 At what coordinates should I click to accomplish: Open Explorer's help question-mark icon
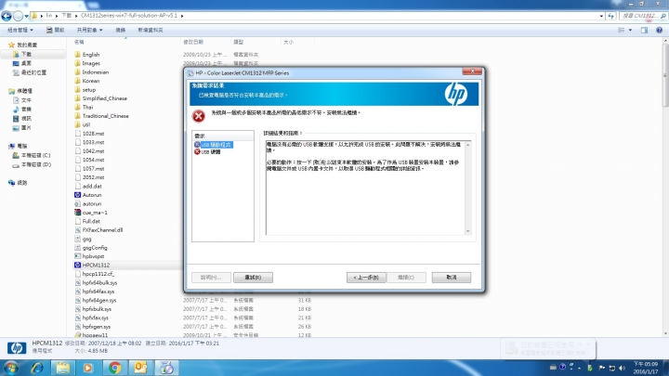(x=659, y=30)
